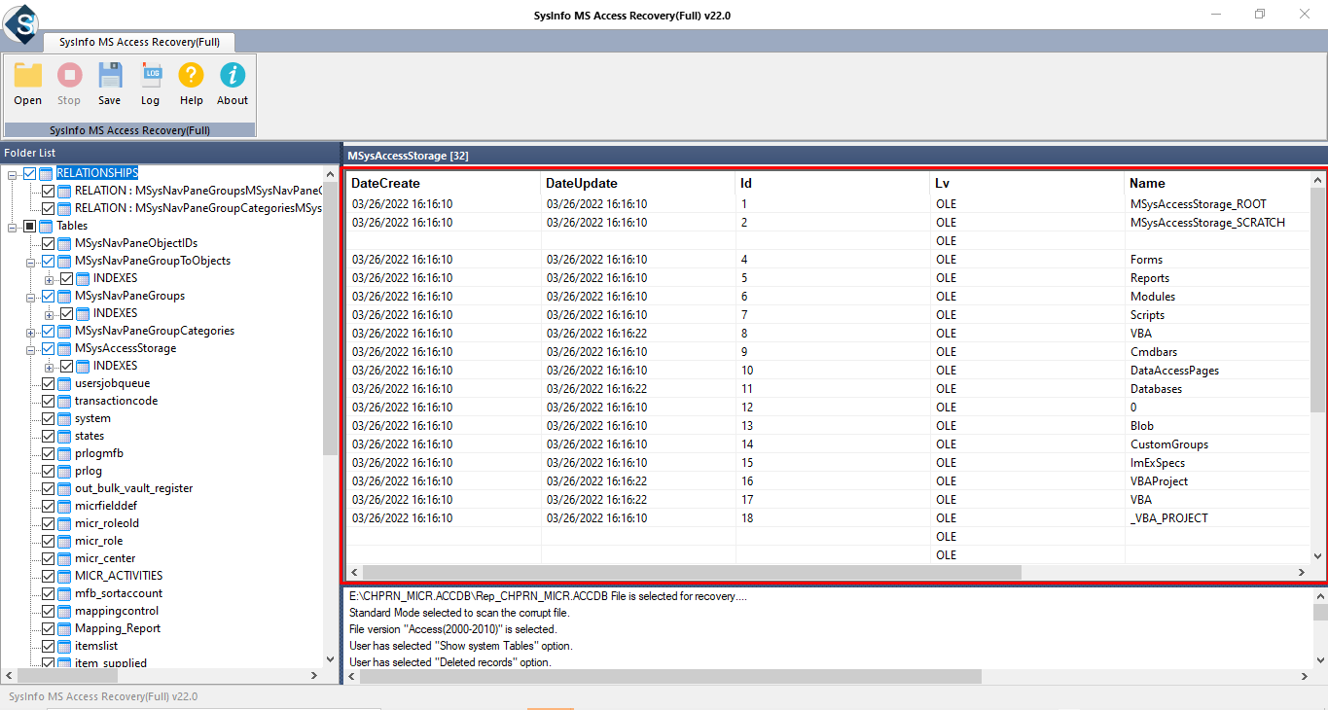Viewport: 1328px width, 710px height.
Task: Toggle the transactioncode table checkbox
Action: 49,401
